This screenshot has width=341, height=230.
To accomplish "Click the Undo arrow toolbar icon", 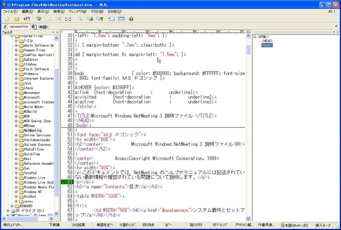I will tap(39, 19).
